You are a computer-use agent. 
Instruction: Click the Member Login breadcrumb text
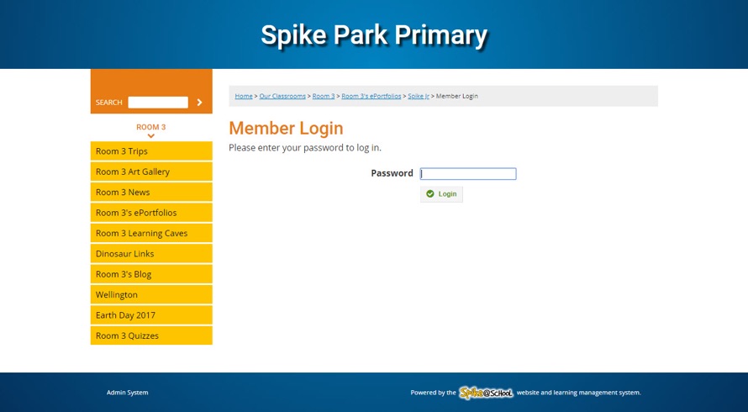457,96
